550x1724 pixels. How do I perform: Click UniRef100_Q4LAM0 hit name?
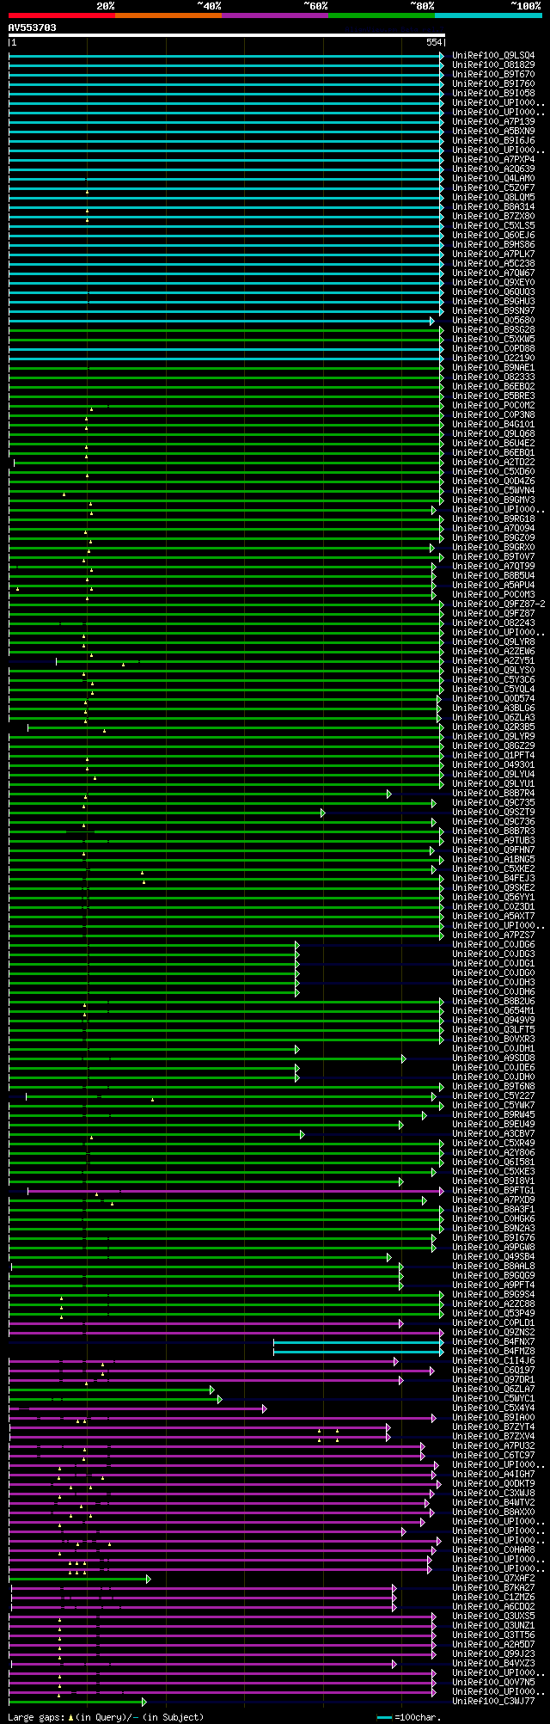click(493, 178)
